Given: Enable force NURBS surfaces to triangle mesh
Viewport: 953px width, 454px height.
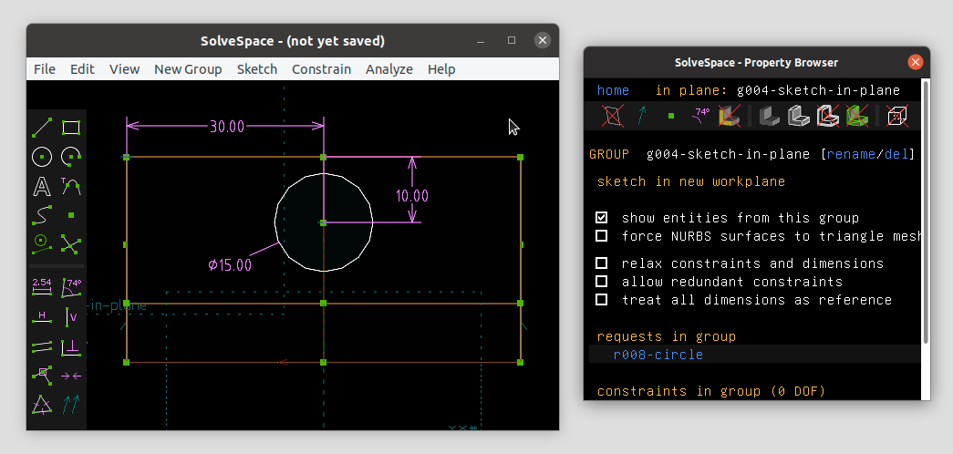Looking at the screenshot, I should (601, 236).
